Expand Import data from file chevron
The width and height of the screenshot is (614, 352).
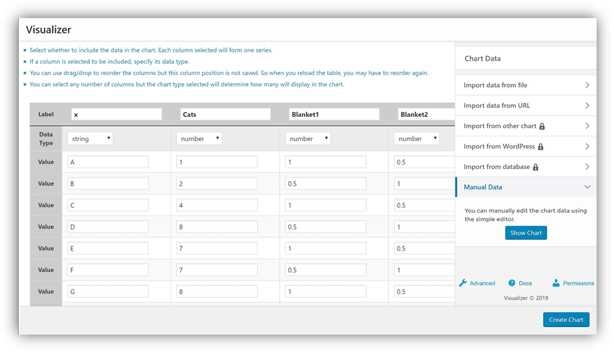point(587,85)
